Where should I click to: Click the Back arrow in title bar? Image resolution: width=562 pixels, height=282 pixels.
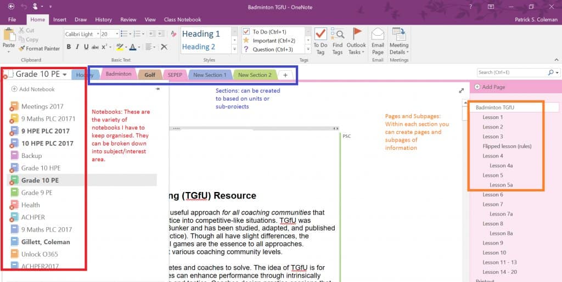click(11, 7)
